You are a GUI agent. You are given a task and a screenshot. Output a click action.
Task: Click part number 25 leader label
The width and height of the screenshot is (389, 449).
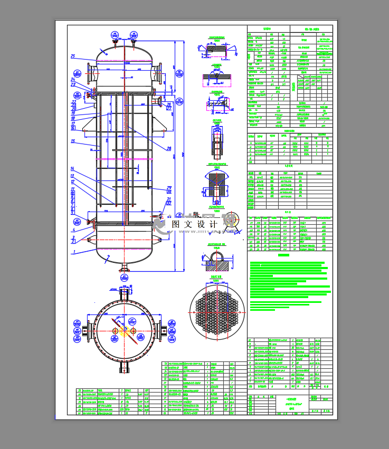(x=73, y=56)
